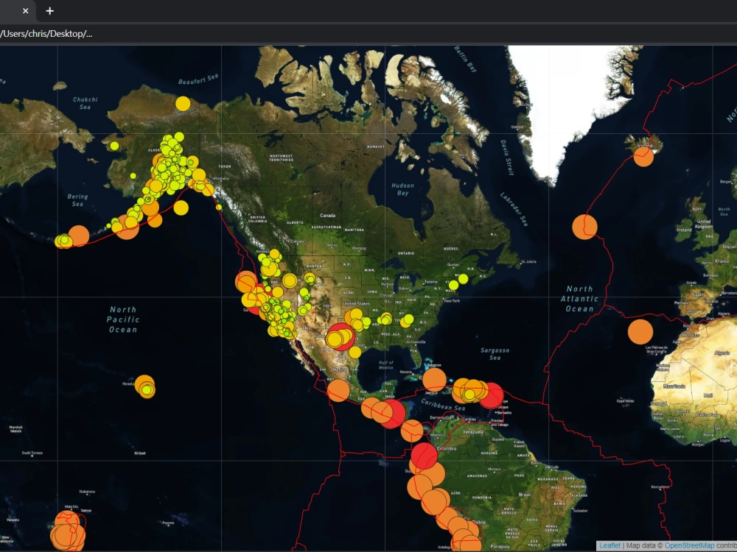The image size is (737, 552).
Task: Click the orange marker off Mexico's Pacific coast
Action: click(x=338, y=391)
